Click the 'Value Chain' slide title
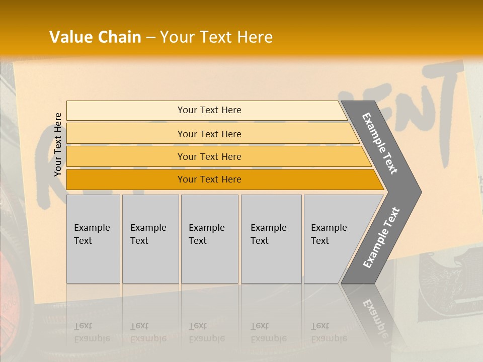The image size is (483, 362). click(95, 37)
